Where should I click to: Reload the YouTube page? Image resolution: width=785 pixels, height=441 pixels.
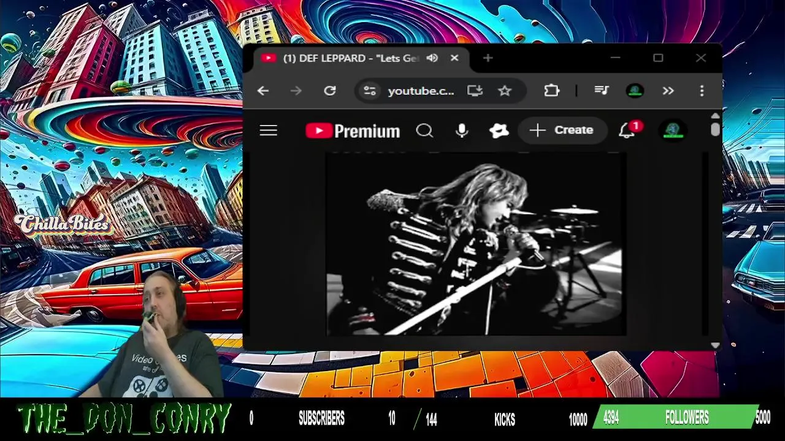pyautogui.click(x=330, y=91)
